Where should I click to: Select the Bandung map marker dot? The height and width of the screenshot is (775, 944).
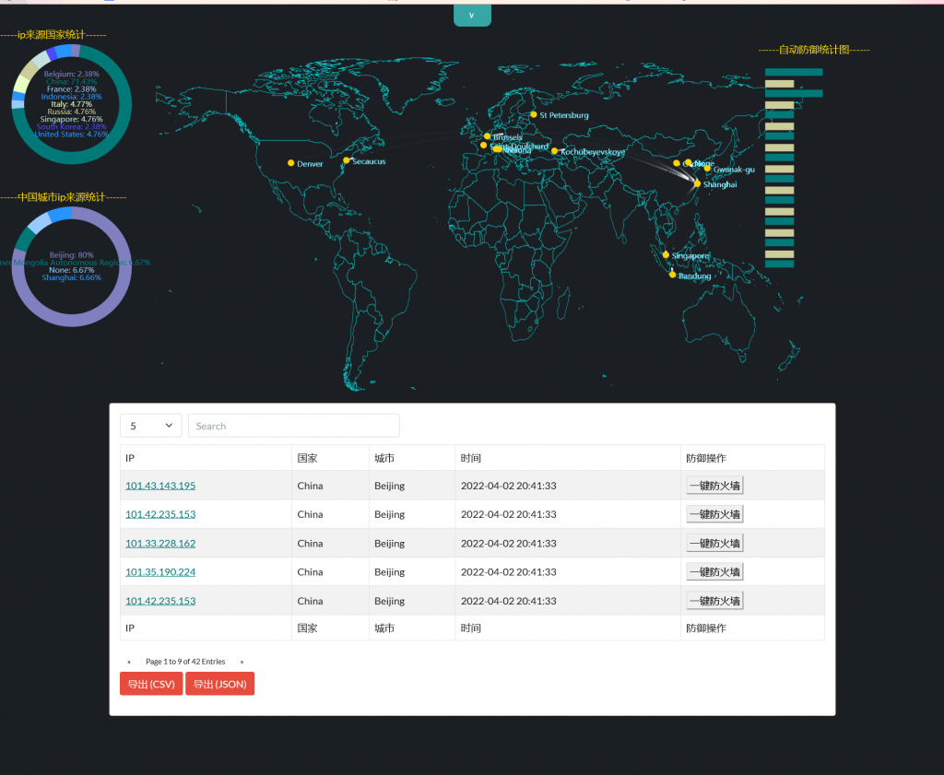click(x=672, y=275)
